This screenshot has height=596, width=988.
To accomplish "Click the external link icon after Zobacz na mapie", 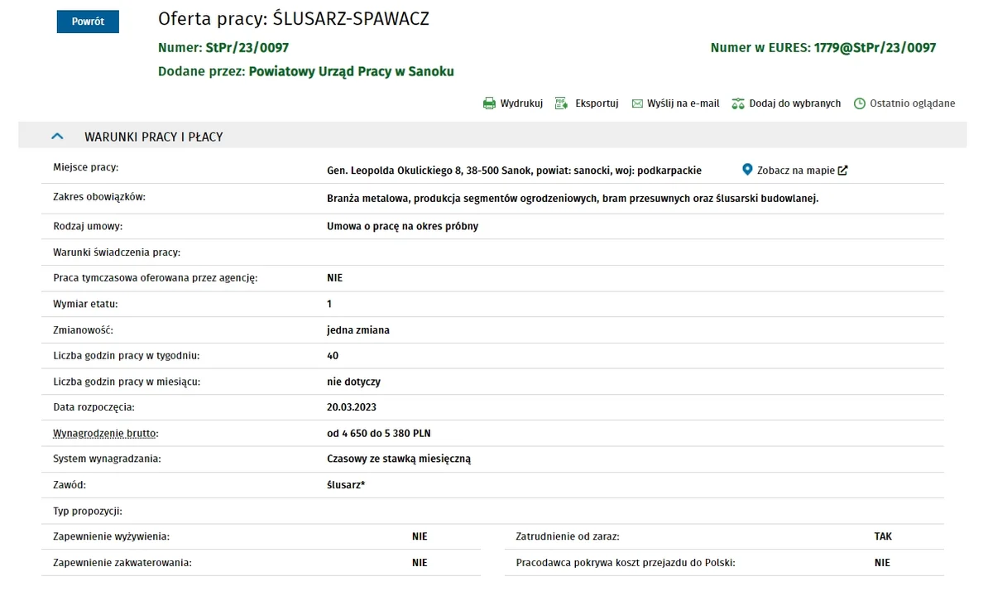I will (x=842, y=170).
